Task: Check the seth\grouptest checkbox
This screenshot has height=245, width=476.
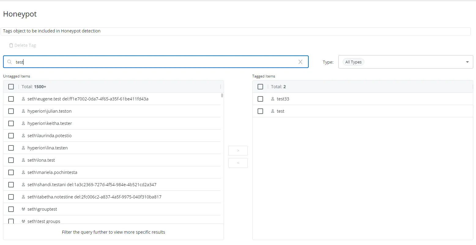Action: (11, 209)
